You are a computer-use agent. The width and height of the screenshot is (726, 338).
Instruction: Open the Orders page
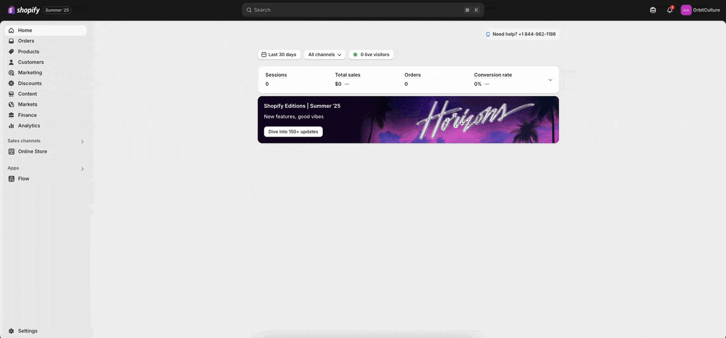[45, 41]
